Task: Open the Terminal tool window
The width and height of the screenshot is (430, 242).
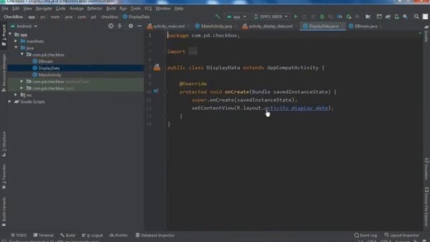Action: coord(43,235)
